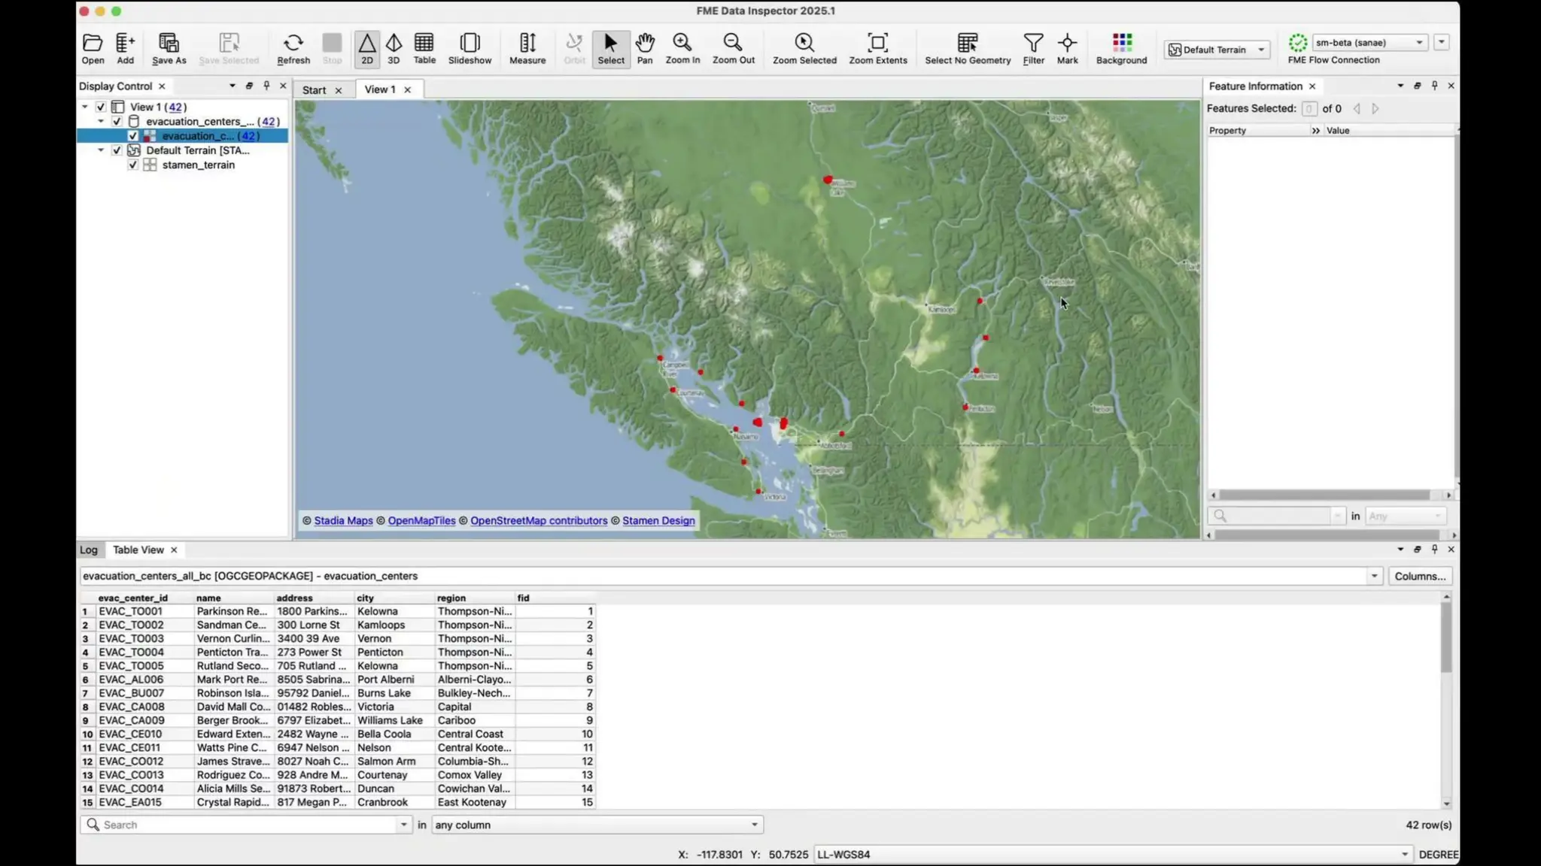
Task: Toggle the View 1 visibility checkbox
Action: coord(101,107)
